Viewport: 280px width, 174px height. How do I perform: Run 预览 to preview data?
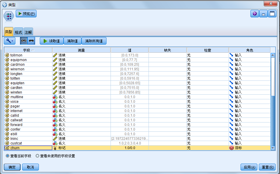[26, 14]
